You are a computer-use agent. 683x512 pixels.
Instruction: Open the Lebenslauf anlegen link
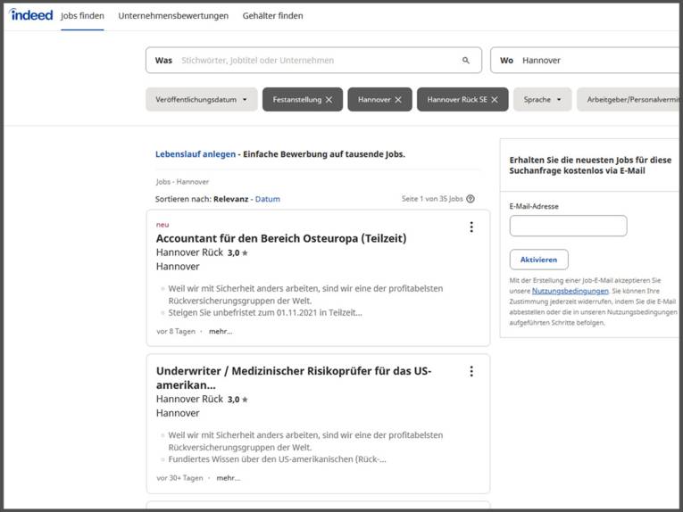(196, 154)
